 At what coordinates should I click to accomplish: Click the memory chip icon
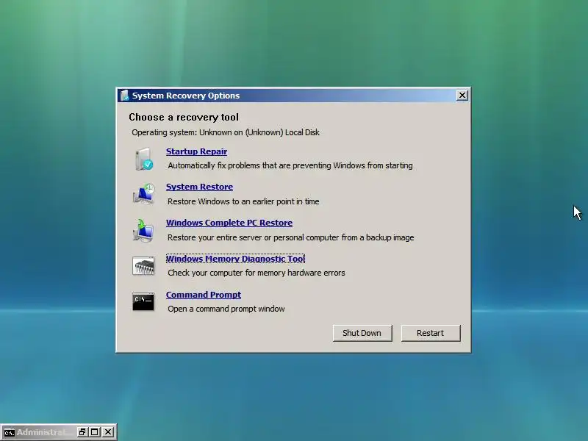[143, 266]
